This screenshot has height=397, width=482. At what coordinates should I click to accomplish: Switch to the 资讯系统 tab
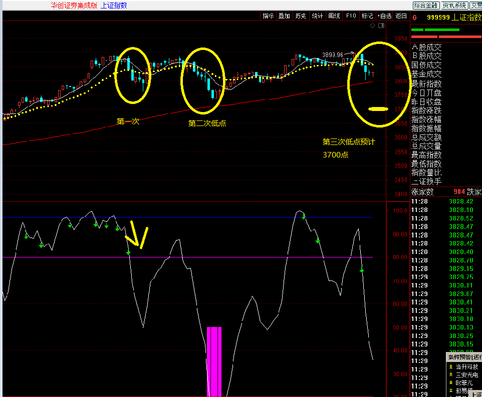(454, 5)
